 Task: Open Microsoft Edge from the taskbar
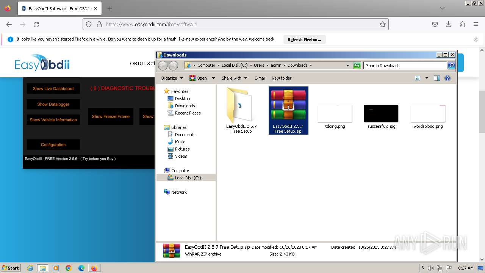click(81, 268)
